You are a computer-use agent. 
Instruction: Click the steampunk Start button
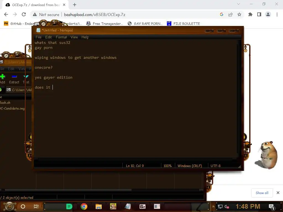pos(10,206)
